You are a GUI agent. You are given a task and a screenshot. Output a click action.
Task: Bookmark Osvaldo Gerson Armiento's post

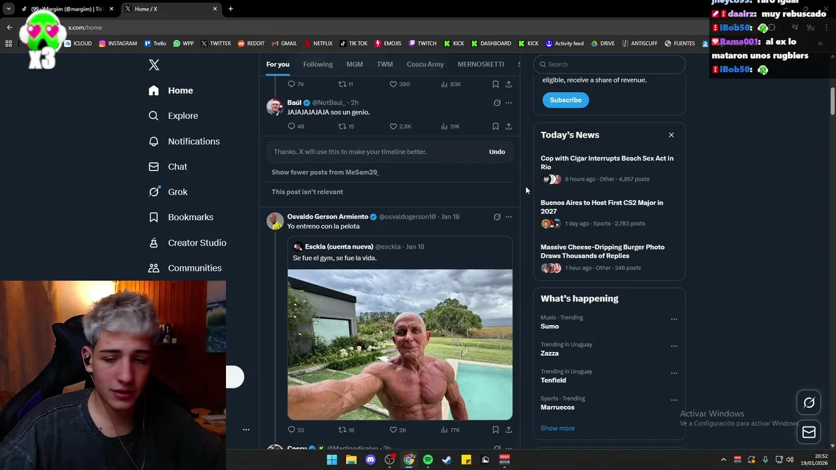click(495, 430)
